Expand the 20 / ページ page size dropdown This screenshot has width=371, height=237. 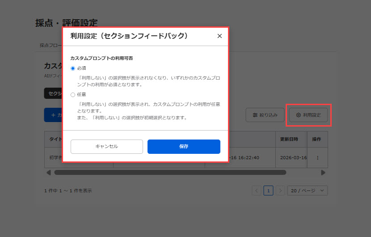(307, 190)
